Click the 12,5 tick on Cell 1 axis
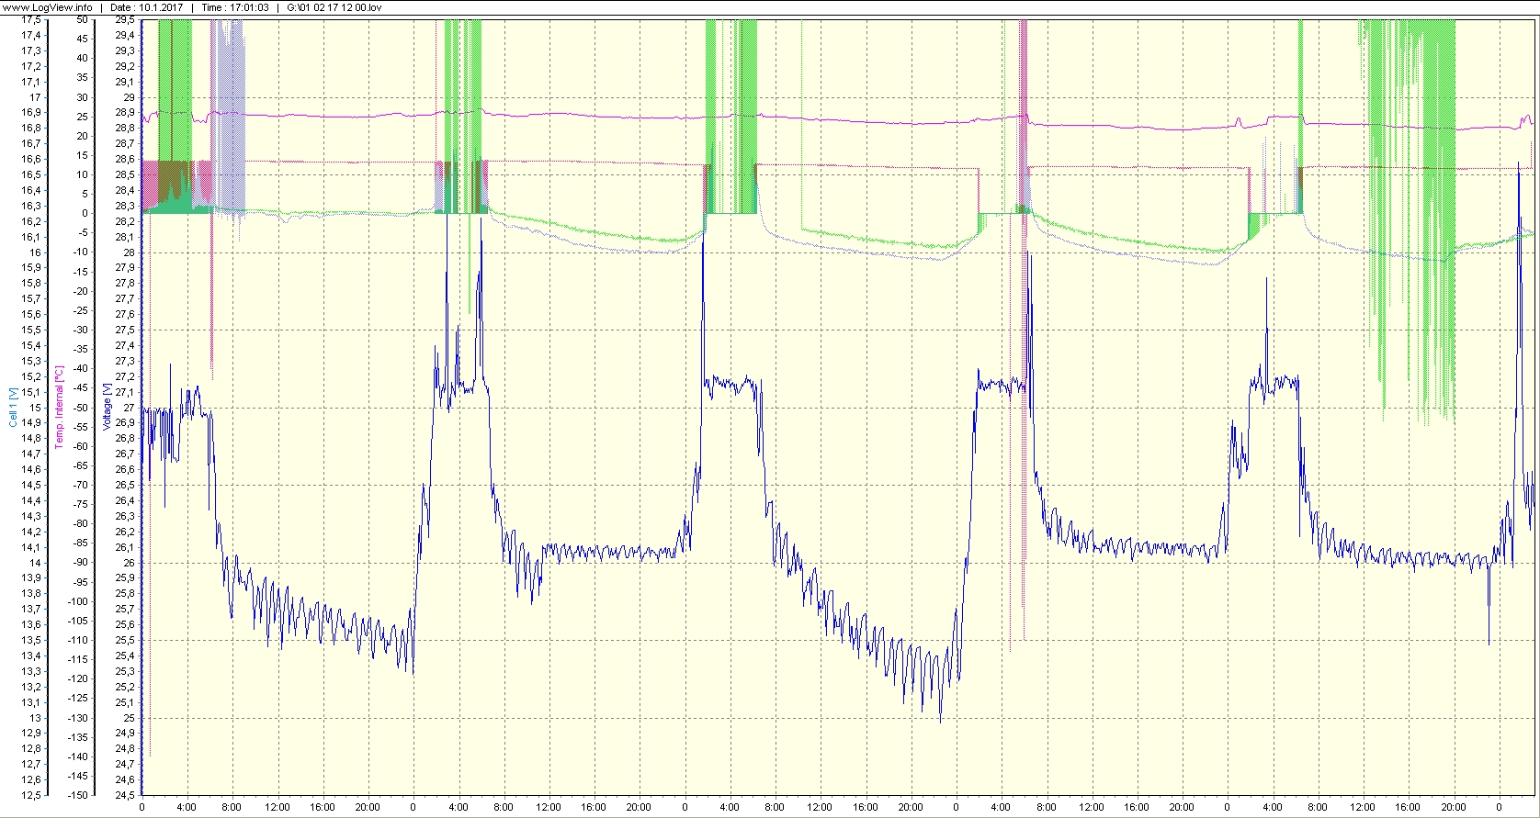Viewport: 1540px width, 818px height. 31,795
